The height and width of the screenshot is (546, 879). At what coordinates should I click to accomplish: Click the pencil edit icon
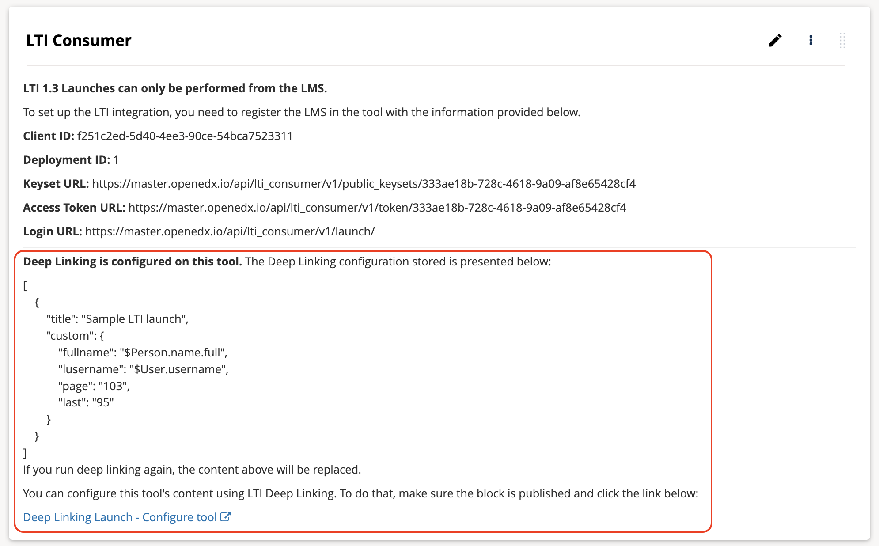pyautogui.click(x=775, y=40)
